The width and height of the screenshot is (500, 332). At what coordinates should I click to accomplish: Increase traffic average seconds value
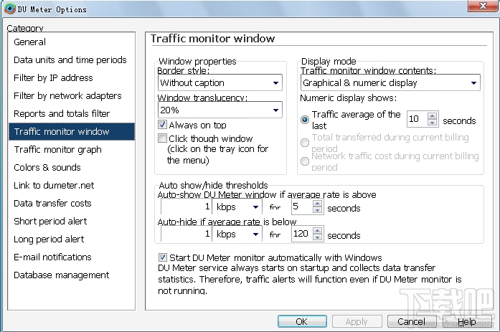pyautogui.click(x=432, y=115)
